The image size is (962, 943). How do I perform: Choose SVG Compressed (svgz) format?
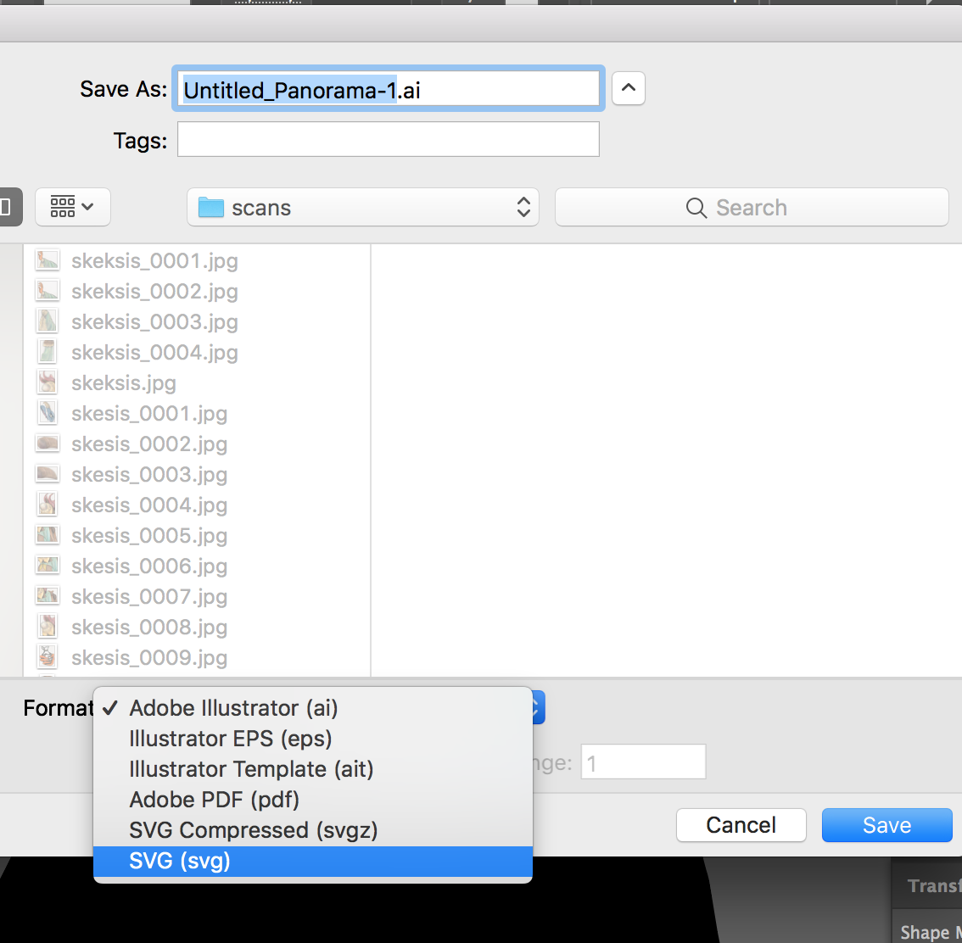coord(313,830)
